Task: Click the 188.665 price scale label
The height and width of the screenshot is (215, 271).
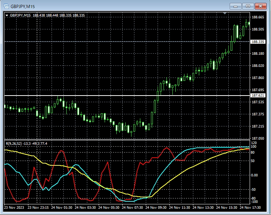Action: point(258,17)
